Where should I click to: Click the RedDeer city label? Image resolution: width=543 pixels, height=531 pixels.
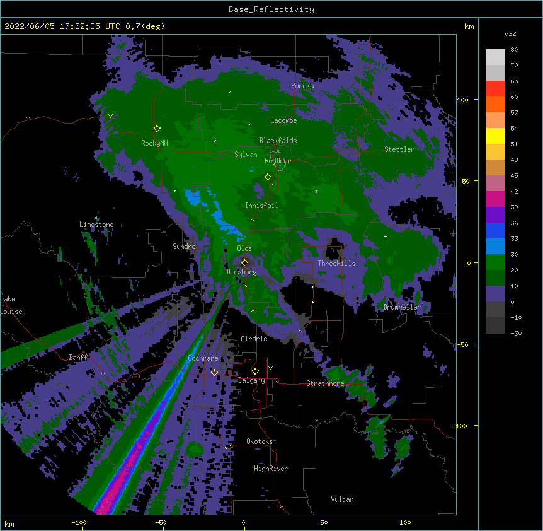[278, 161]
